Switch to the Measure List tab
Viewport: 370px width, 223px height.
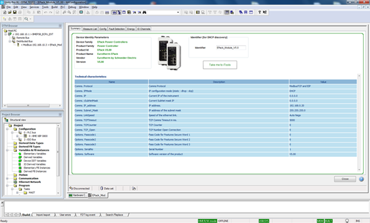[x=90, y=29]
